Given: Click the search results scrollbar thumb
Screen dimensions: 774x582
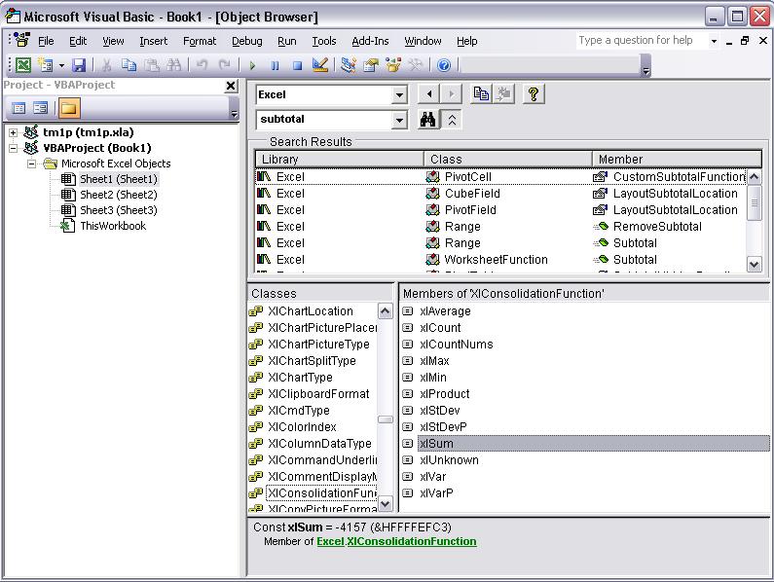Looking at the screenshot, I should tap(754, 202).
